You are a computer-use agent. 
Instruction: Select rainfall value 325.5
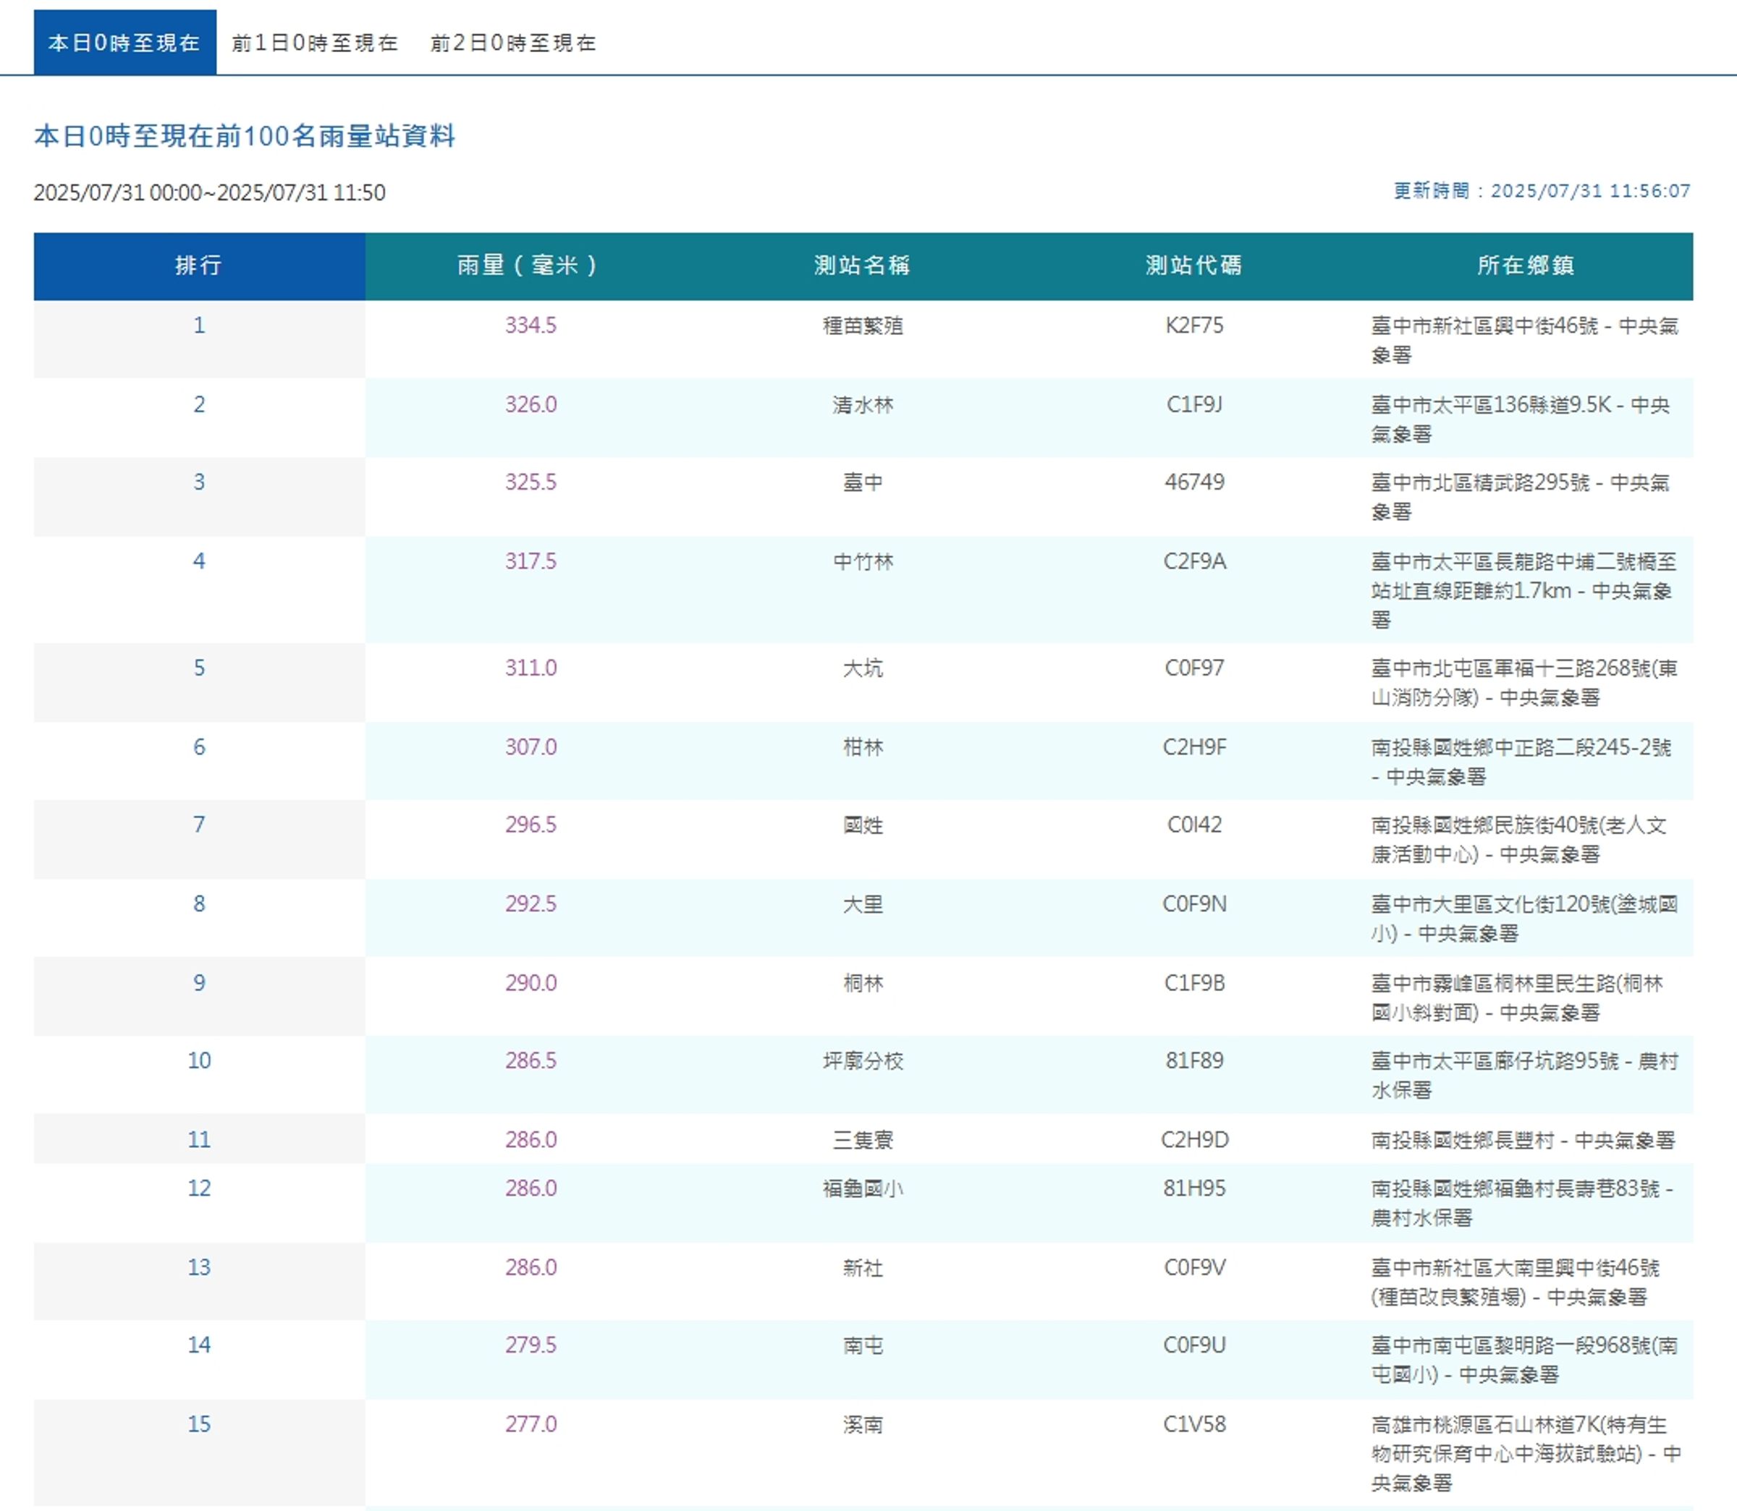coord(531,482)
